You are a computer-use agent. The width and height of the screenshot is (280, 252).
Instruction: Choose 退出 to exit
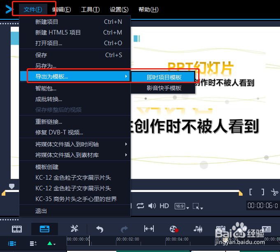(x=75, y=211)
